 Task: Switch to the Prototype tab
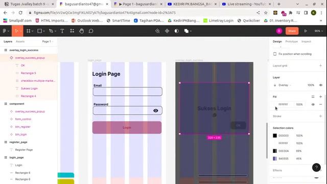tap(292, 41)
